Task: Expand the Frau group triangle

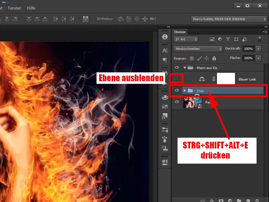Action: pos(185,90)
